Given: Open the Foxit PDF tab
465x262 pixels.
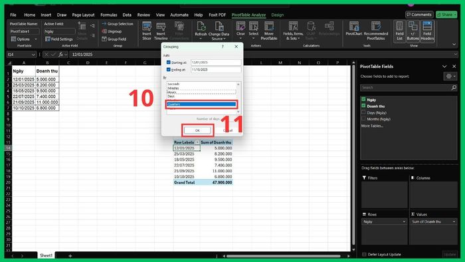Looking at the screenshot, I should pyautogui.click(x=217, y=15).
